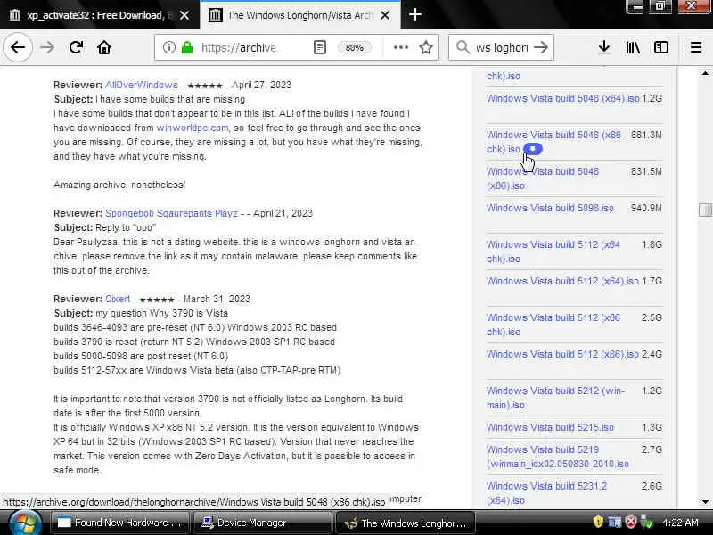Open a new browser tab
Screen dimensions: 713x535
point(415,15)
